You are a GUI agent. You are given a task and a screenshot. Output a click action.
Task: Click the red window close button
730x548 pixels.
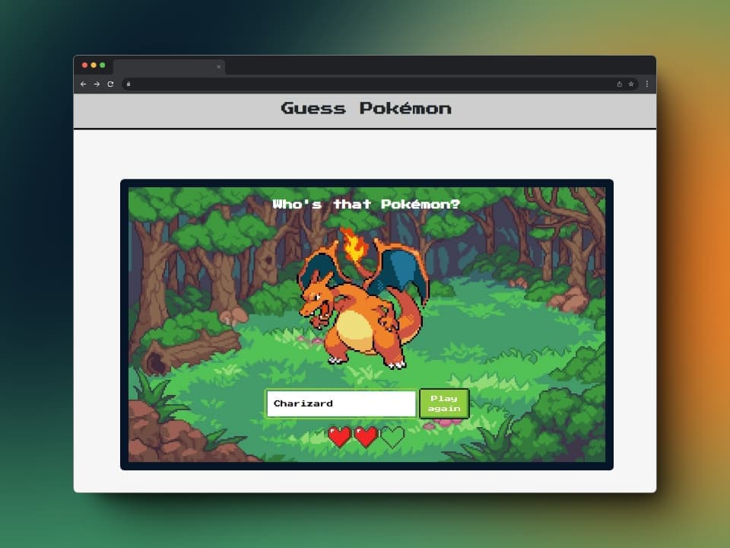tap(84, 65)
